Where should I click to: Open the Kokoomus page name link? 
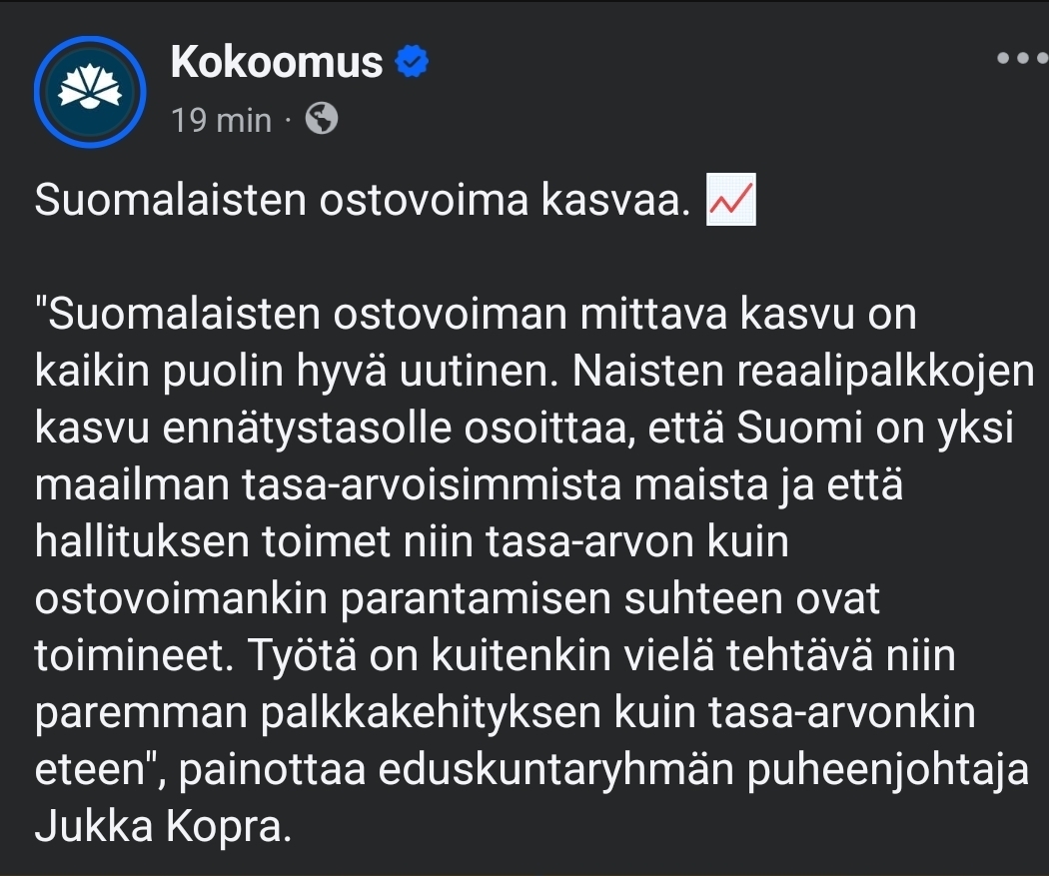click(x=277, y=62)
